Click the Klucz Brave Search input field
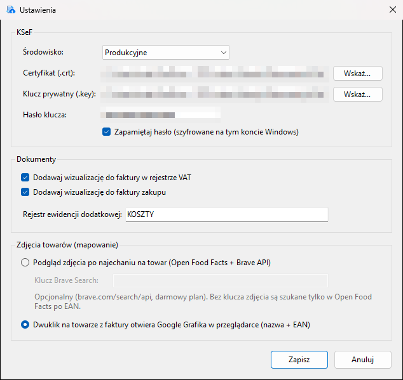The height and width of the screenshot is (380, 403). click(221, 280)
